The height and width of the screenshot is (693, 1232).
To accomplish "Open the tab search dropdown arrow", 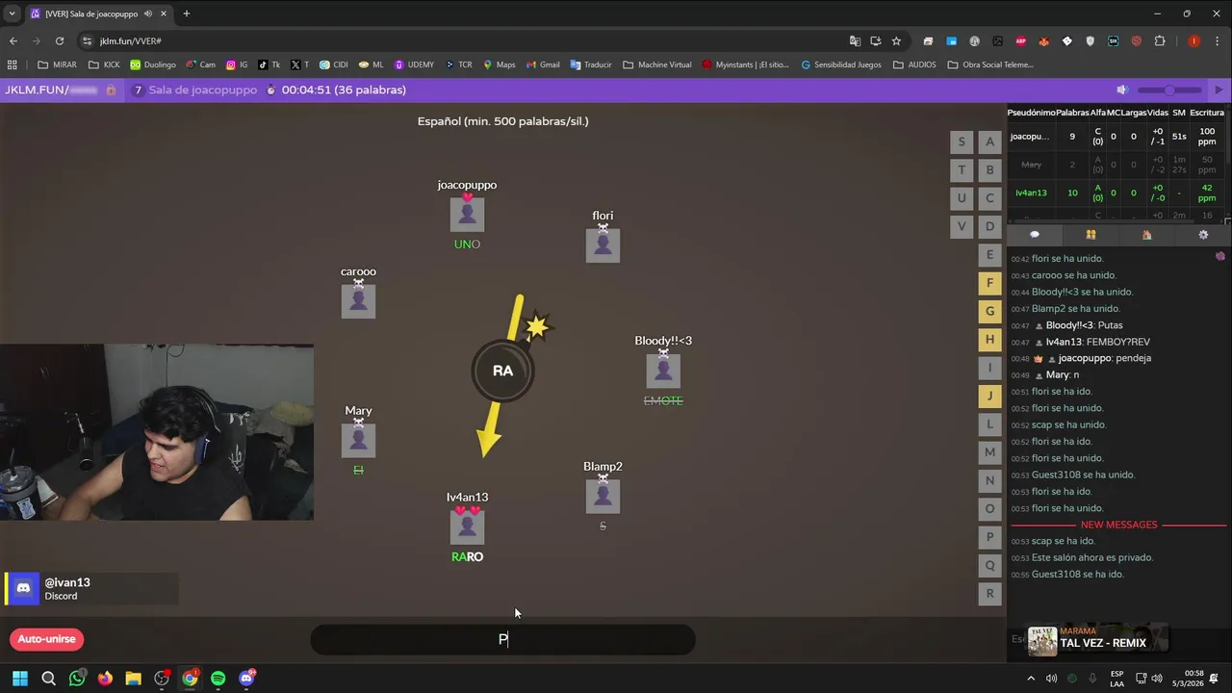I will 12,13.
